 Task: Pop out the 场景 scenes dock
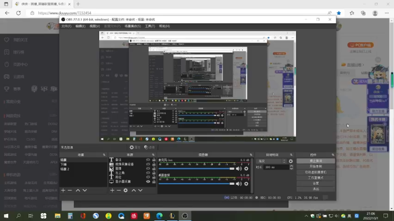(104, 155)
